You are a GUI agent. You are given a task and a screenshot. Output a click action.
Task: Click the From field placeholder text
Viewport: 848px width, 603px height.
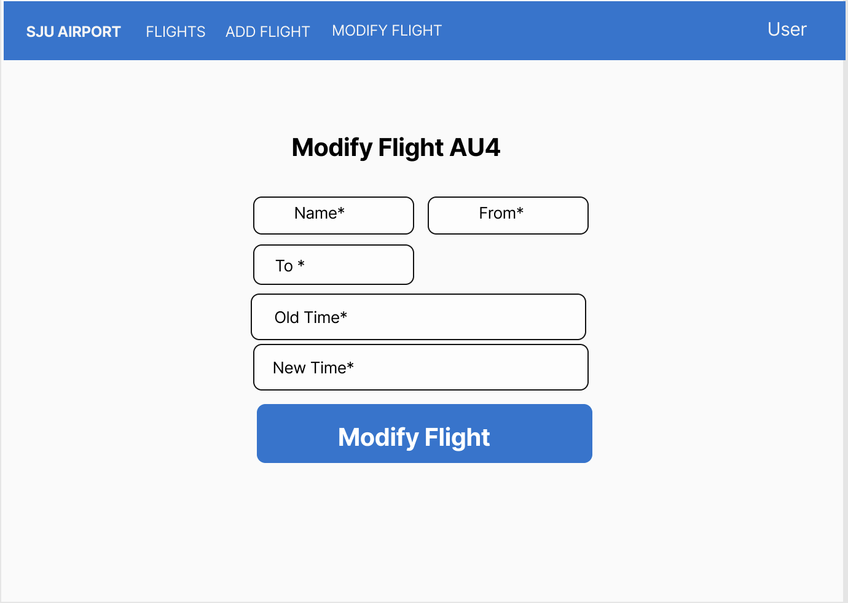(x=500, y=213)
